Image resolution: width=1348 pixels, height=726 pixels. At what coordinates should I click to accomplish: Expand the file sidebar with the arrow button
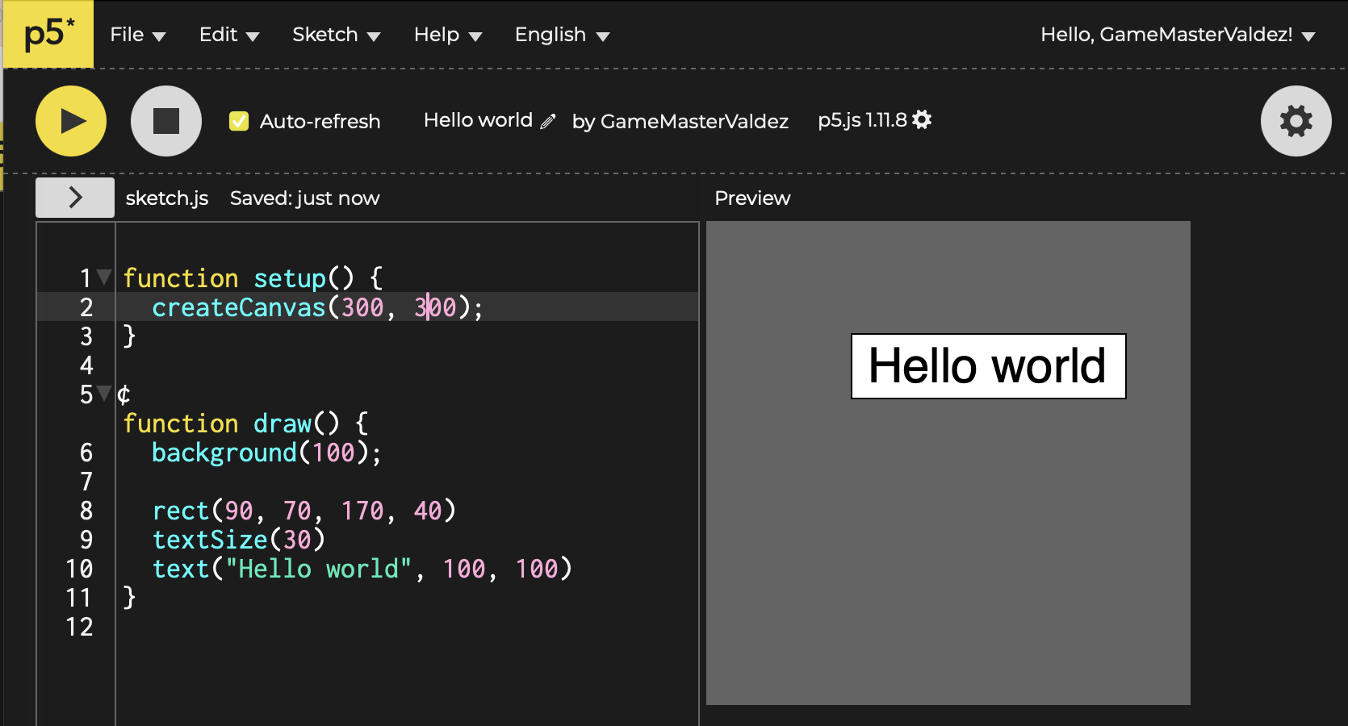point(74,197)
